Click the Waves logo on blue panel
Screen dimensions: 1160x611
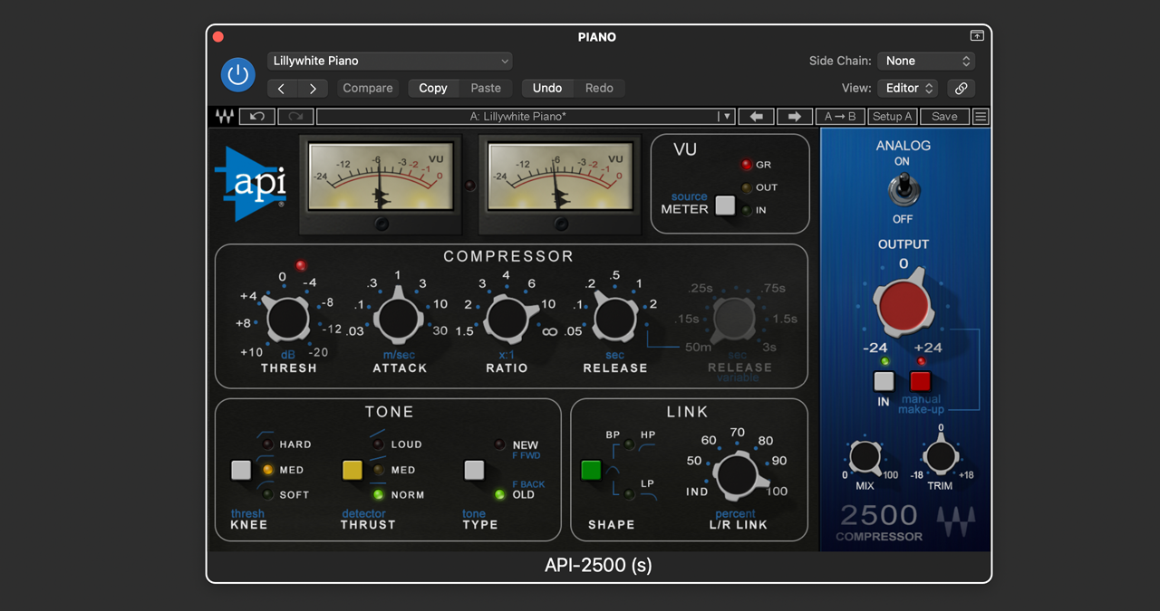click(955, 521)
